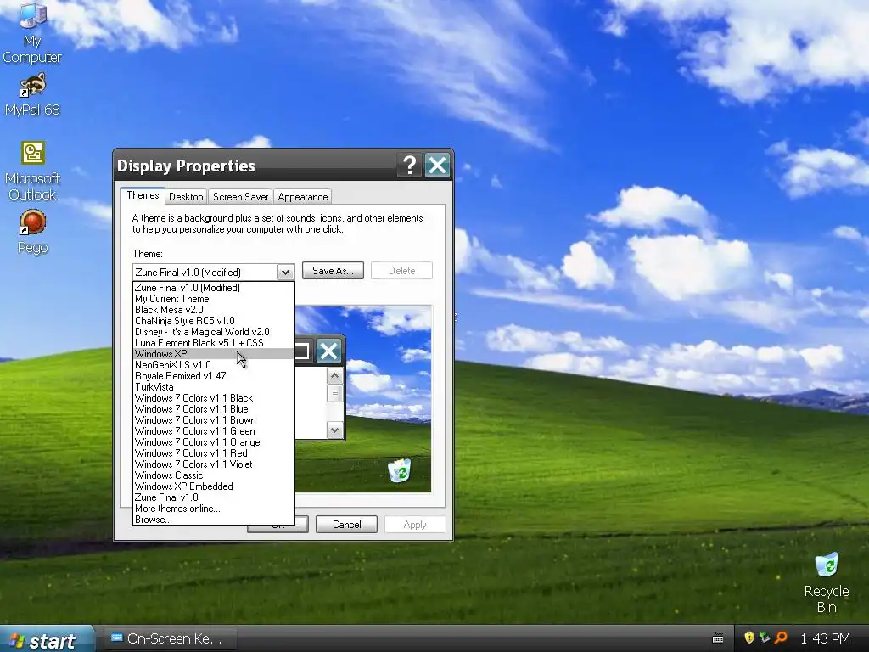Image resolution: width=869 pixels, height=652 pixels.
Task: Select the Pego desktop shortcut
Action: coord(32,232)
